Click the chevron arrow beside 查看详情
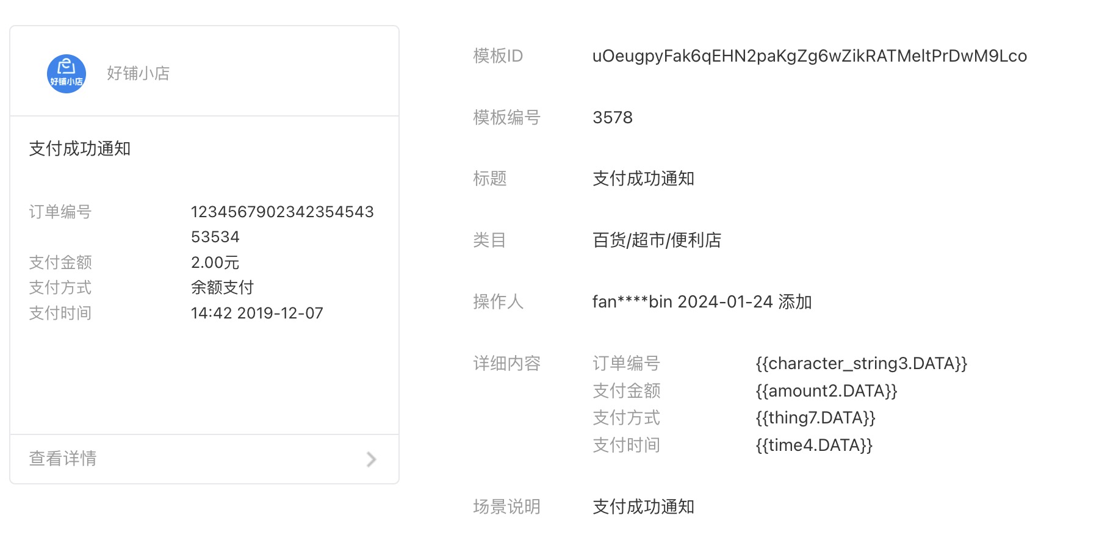 point(371,459)
